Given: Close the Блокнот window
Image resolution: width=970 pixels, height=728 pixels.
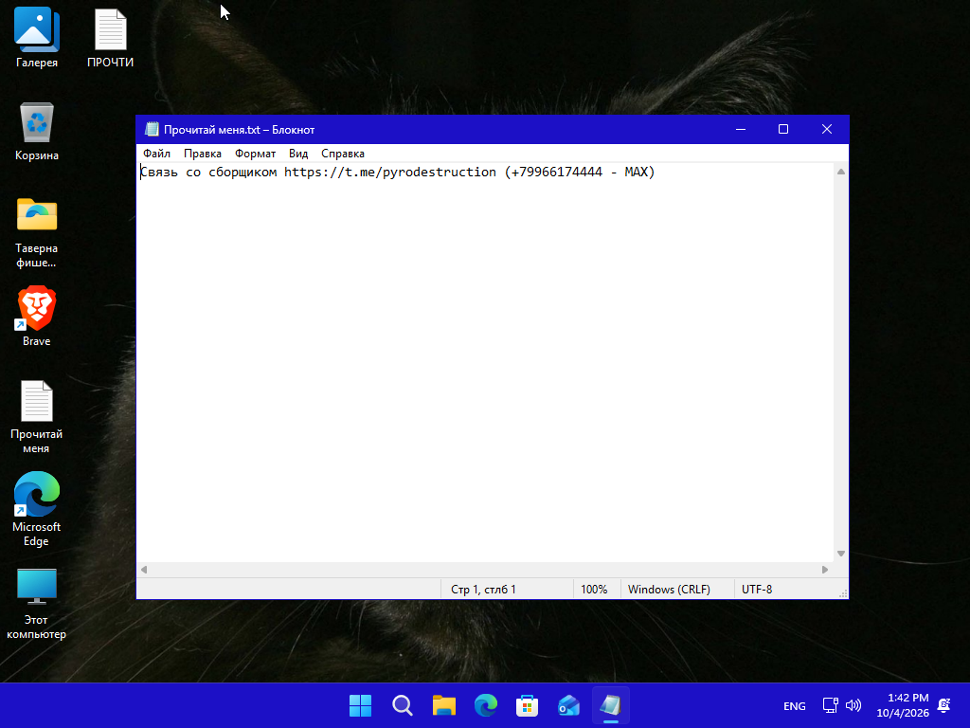Looking at the screenshot, I should click(826, 129).
